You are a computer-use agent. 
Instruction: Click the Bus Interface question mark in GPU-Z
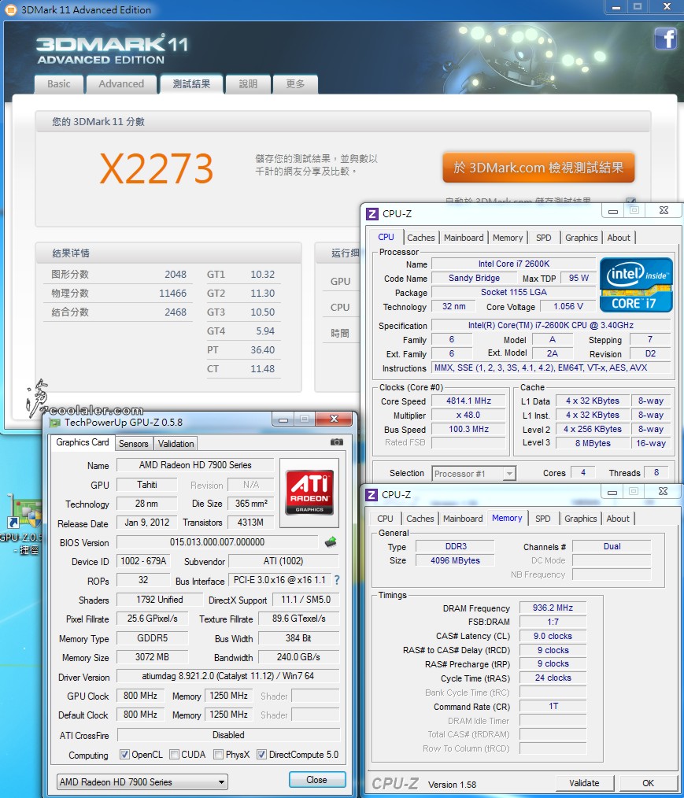click(336, 580)
